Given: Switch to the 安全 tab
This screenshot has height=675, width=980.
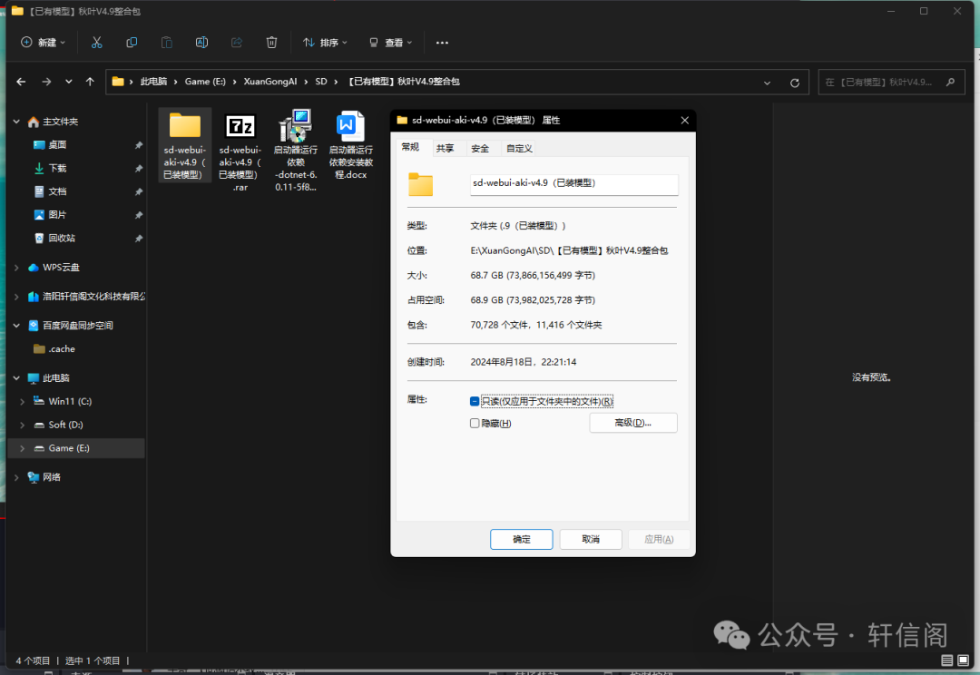Looking at the screenshot, I should coord(480,148).
